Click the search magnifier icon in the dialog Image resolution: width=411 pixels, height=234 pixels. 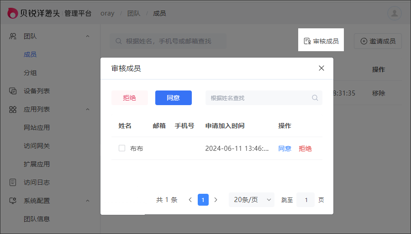315,98
